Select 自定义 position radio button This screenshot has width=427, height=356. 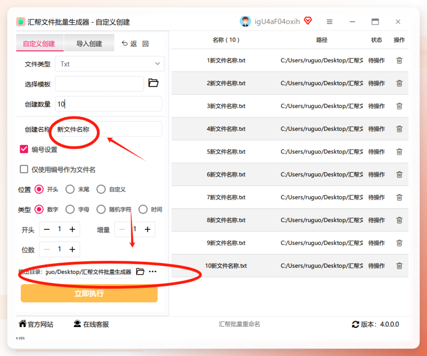pos(101,189)
